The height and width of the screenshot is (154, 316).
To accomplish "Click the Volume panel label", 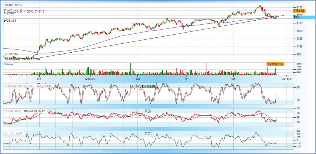I will [9, 65].
